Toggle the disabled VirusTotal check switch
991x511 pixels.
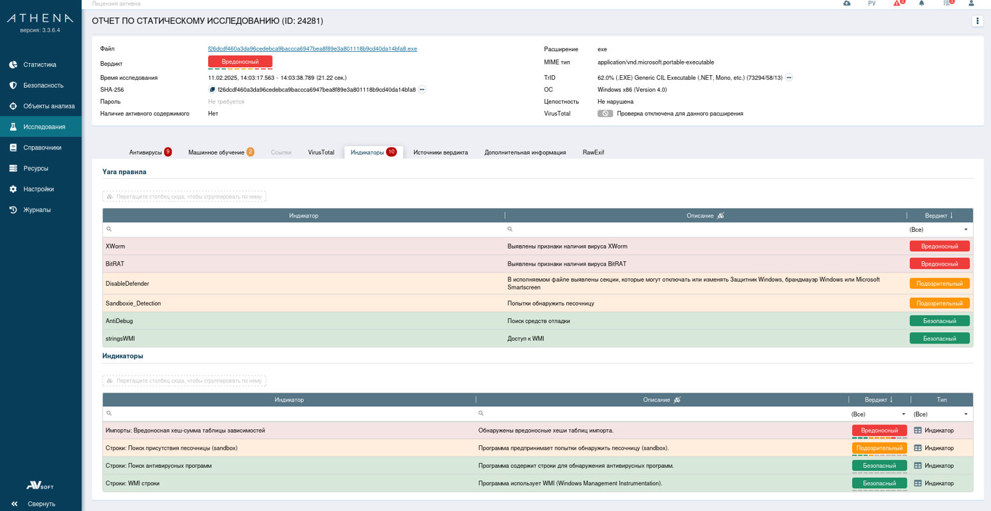tap(605, 114)
